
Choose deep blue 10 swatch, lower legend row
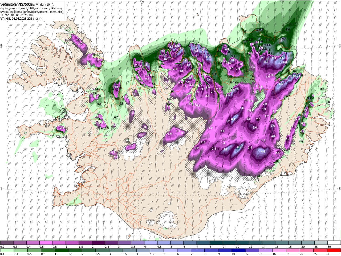(238, 250)
